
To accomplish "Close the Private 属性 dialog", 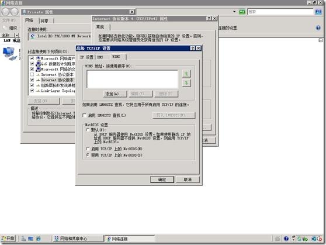I will (132, 12).
